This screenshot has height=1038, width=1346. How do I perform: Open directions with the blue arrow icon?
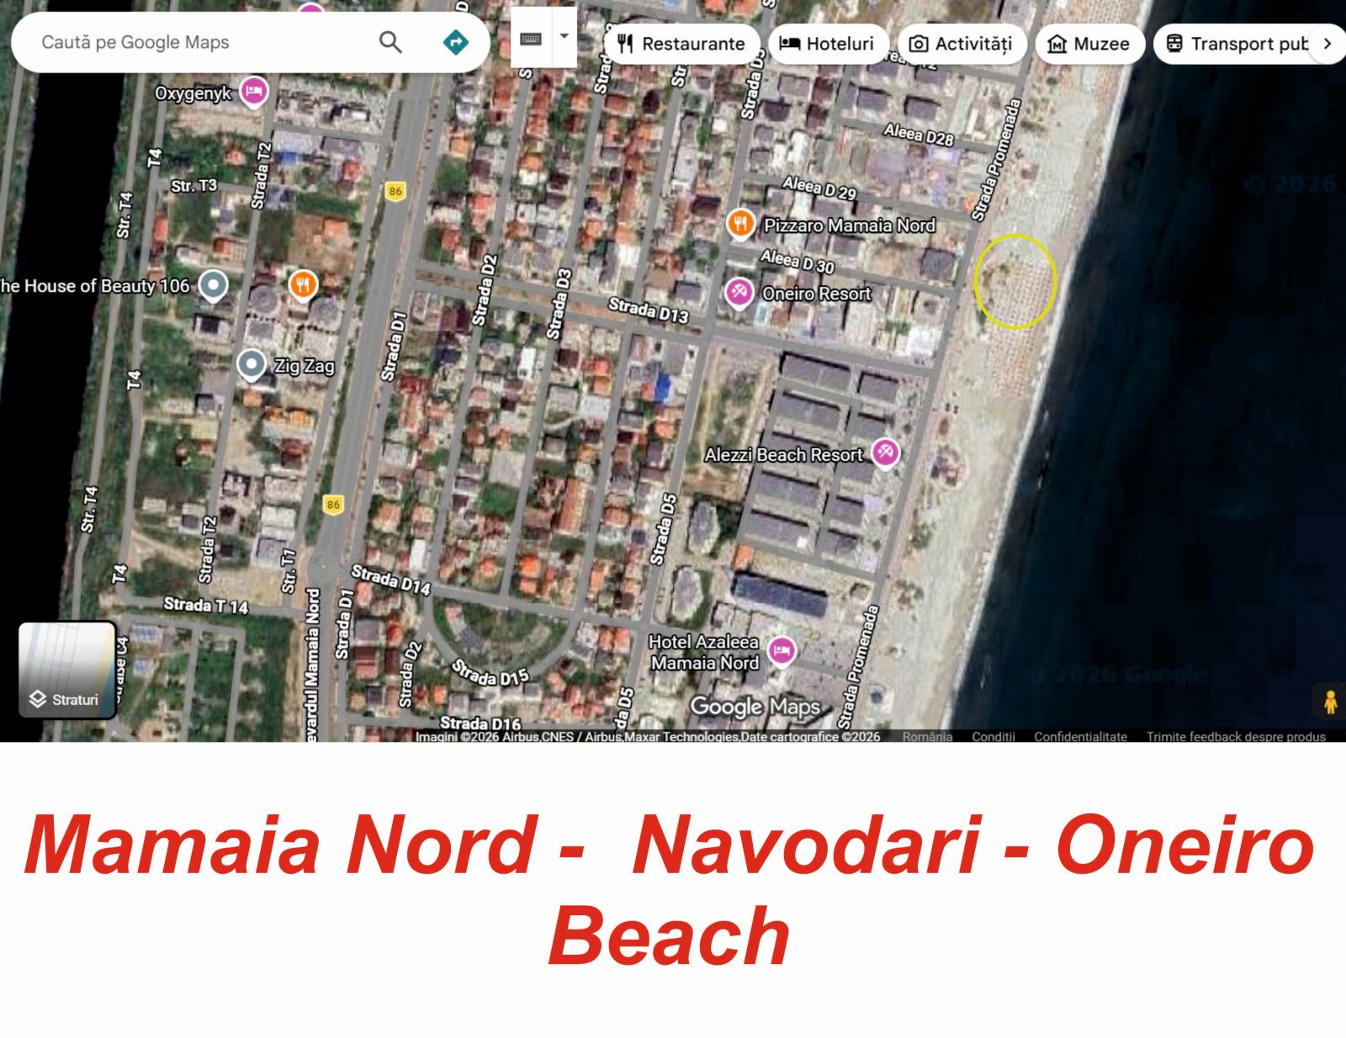coord(455,42)
